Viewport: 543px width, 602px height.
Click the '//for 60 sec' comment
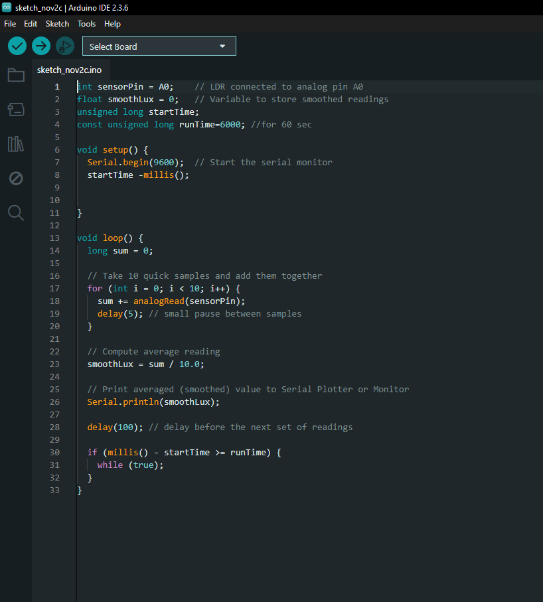pyautogui.click(x=281, y=124)
